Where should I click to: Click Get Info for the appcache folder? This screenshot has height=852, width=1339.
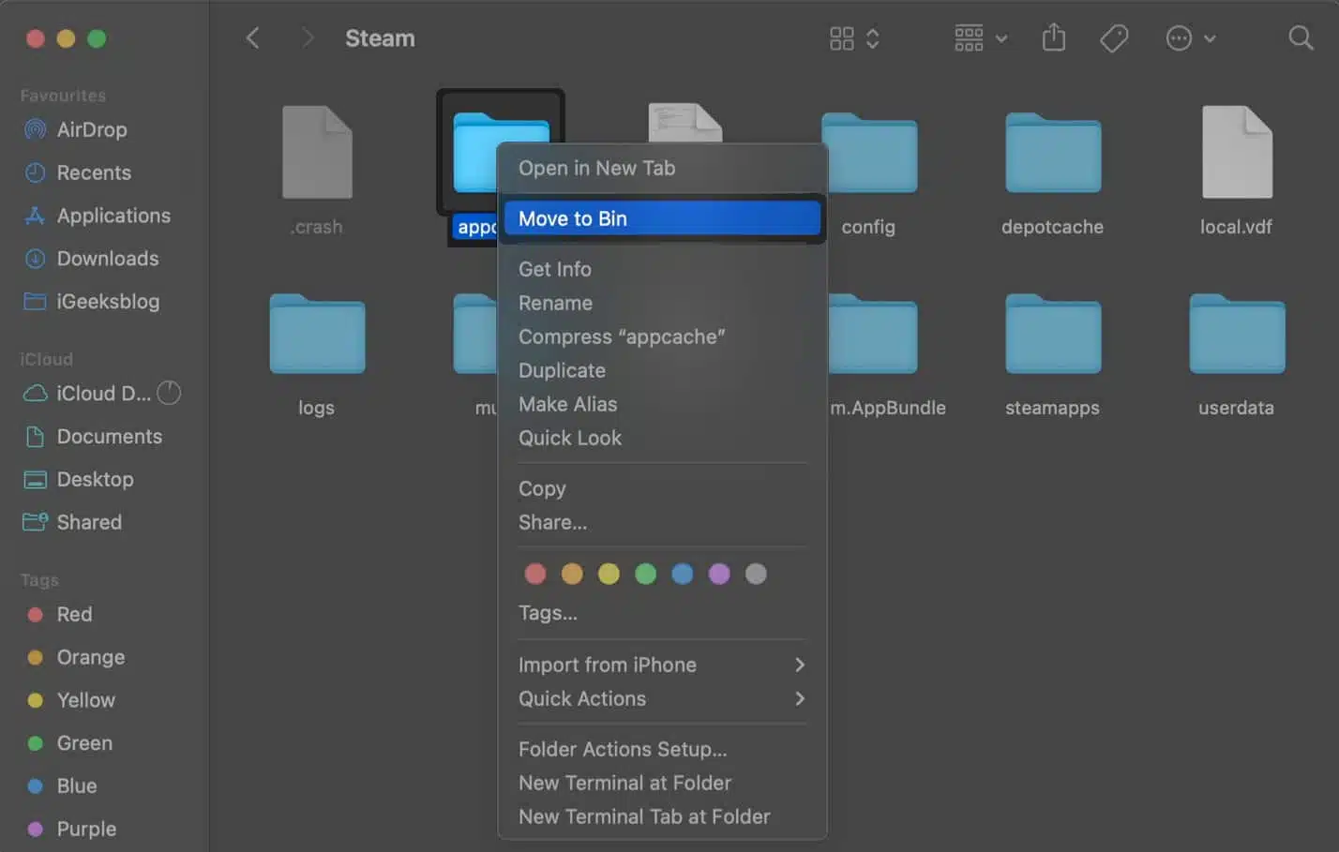tap(554, 269)
